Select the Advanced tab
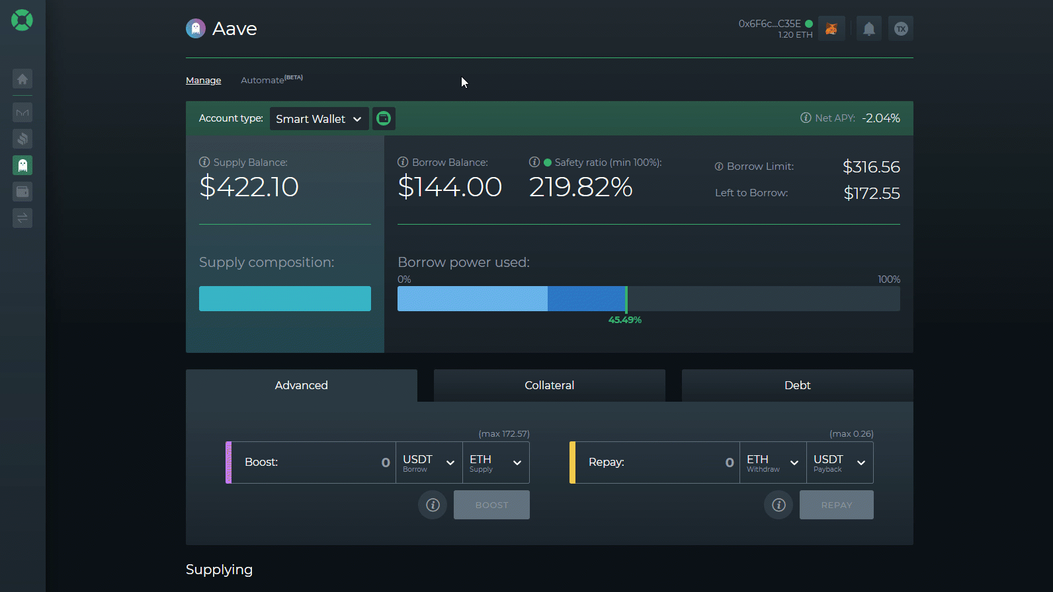Viewport: 1053px width, 592px height. [302, 385]
